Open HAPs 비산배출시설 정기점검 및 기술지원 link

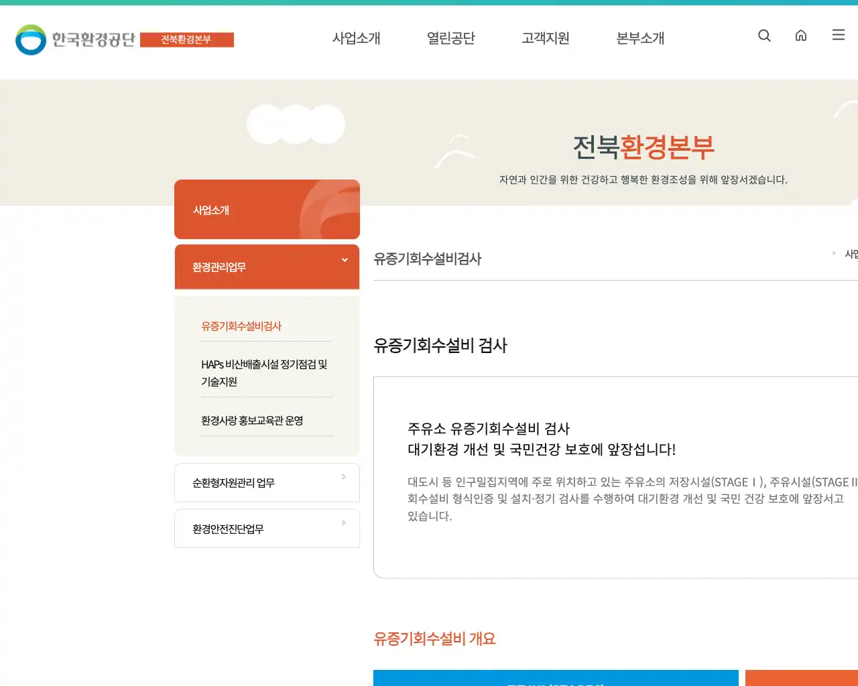(265, 373)
